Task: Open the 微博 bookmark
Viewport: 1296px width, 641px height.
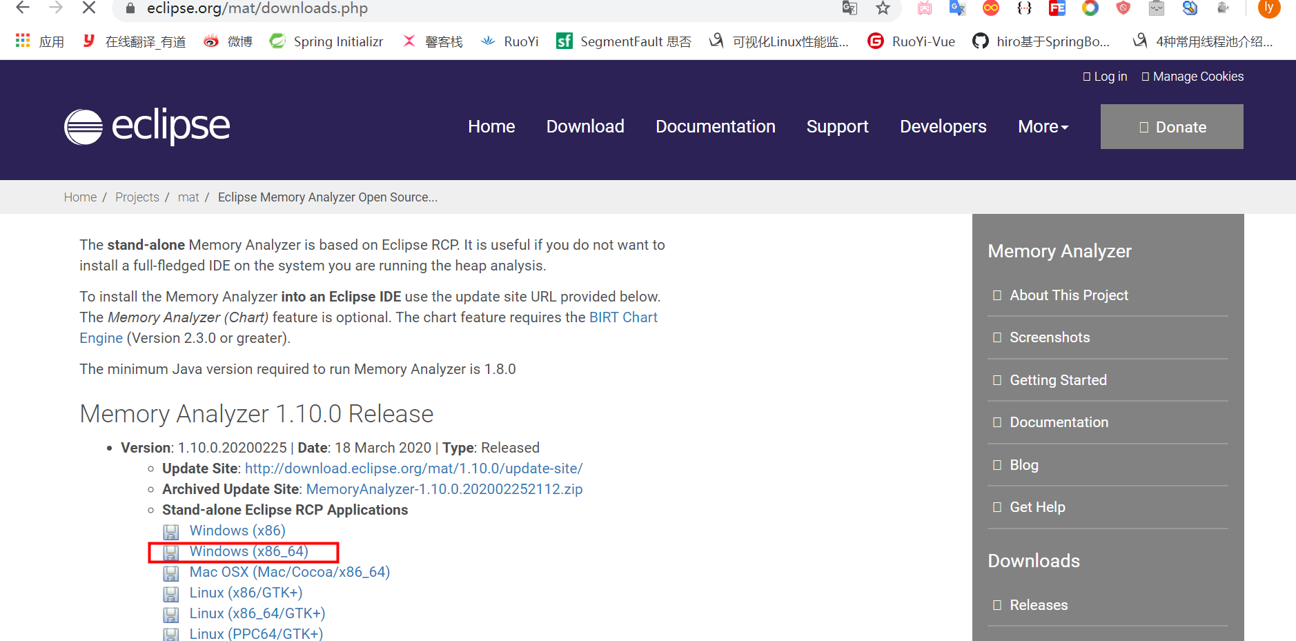Action: tap(228, 41)
